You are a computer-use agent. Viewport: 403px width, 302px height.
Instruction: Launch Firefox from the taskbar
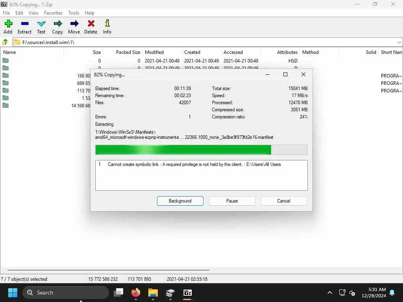(136, 293)
